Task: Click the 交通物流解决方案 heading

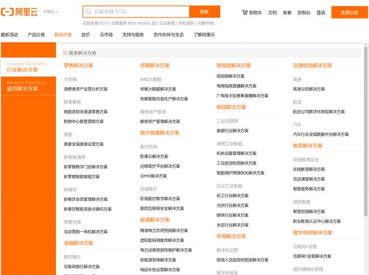Action: pyautogui.click(x=312, y=65)
